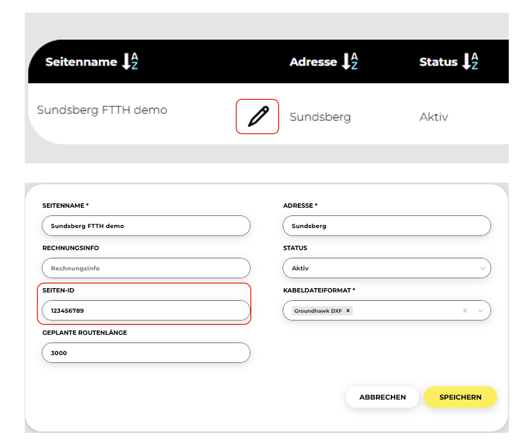The width and height of the screenshot is (531, 446).
Task: Click the A-Z sort icon beside Adresse
Action: pyautogui.click(x=349, y=62)
